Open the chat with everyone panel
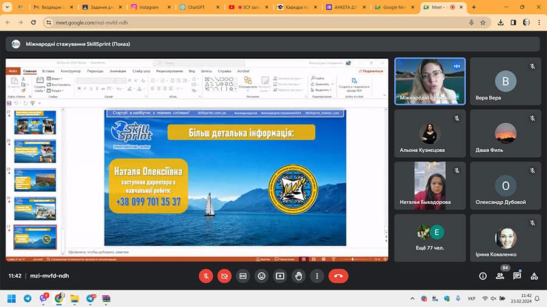Viewport: 547px width, 307px height. tap(517, 275)
